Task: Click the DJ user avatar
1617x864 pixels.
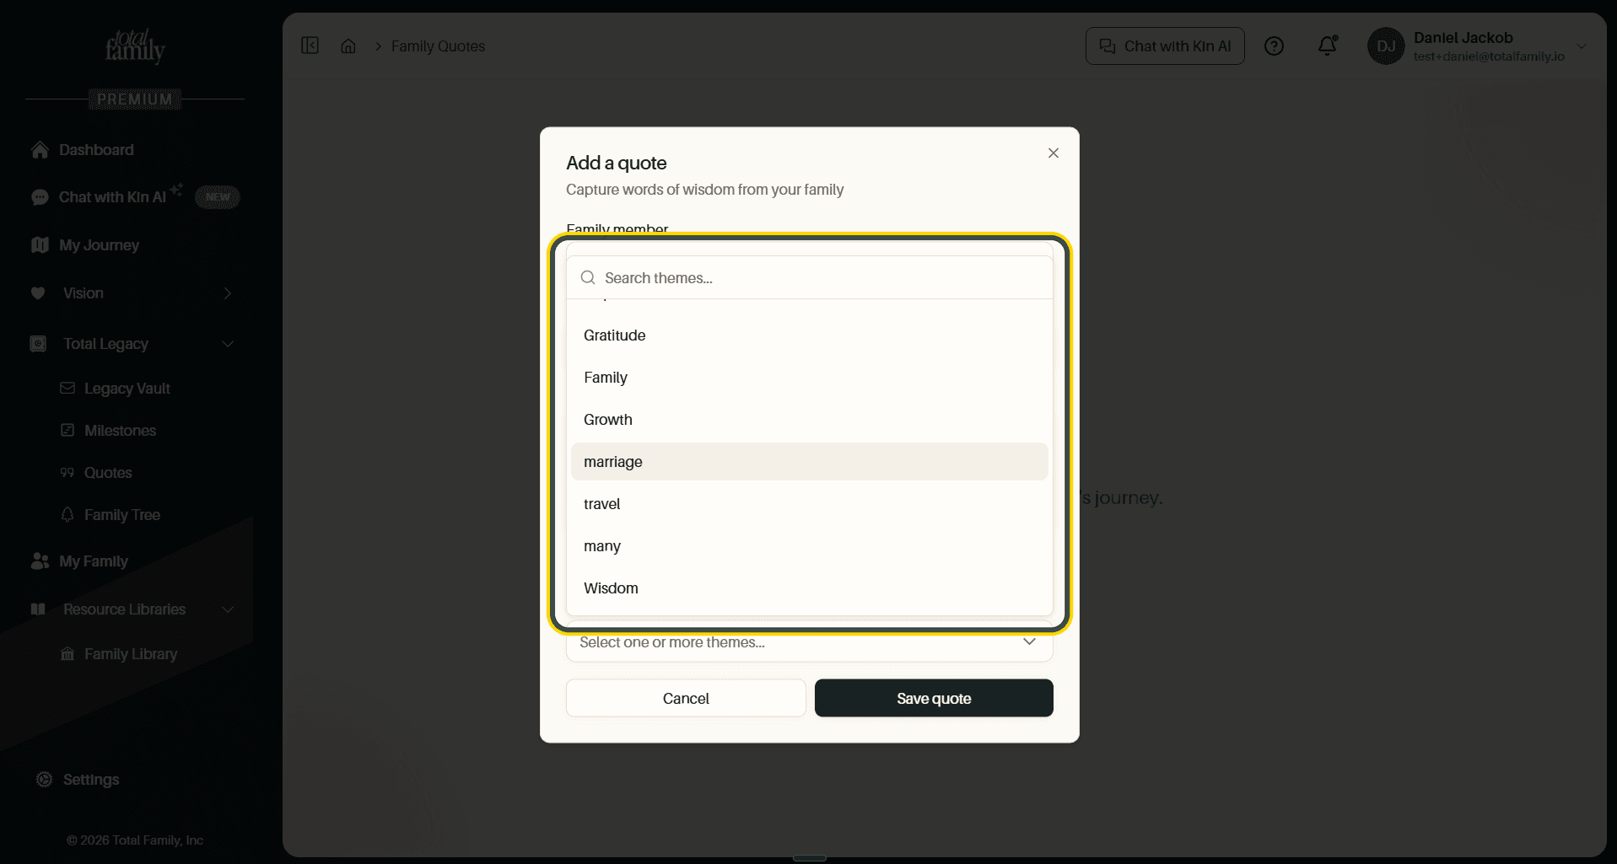Action: click(x=1386, y=46)
